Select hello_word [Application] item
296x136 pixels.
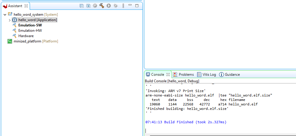point(38,20)
